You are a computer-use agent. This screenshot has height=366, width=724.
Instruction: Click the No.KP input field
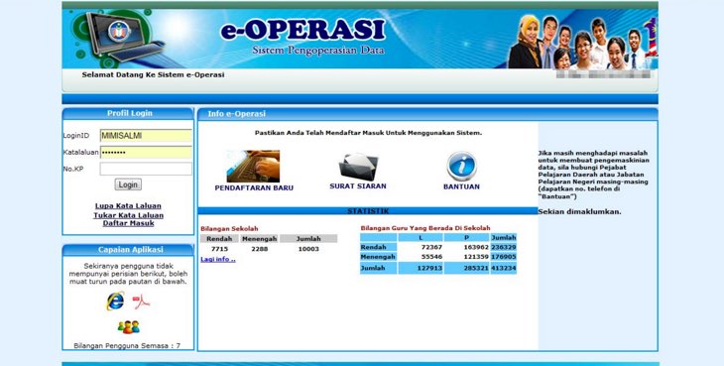(146, 169)
